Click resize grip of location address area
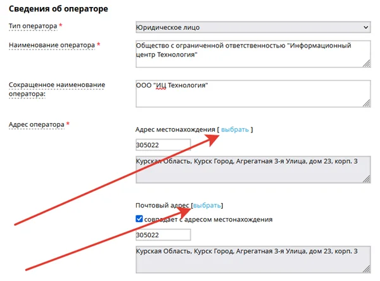The height and width of the screenshot is (281, 380). pos(367,179)
